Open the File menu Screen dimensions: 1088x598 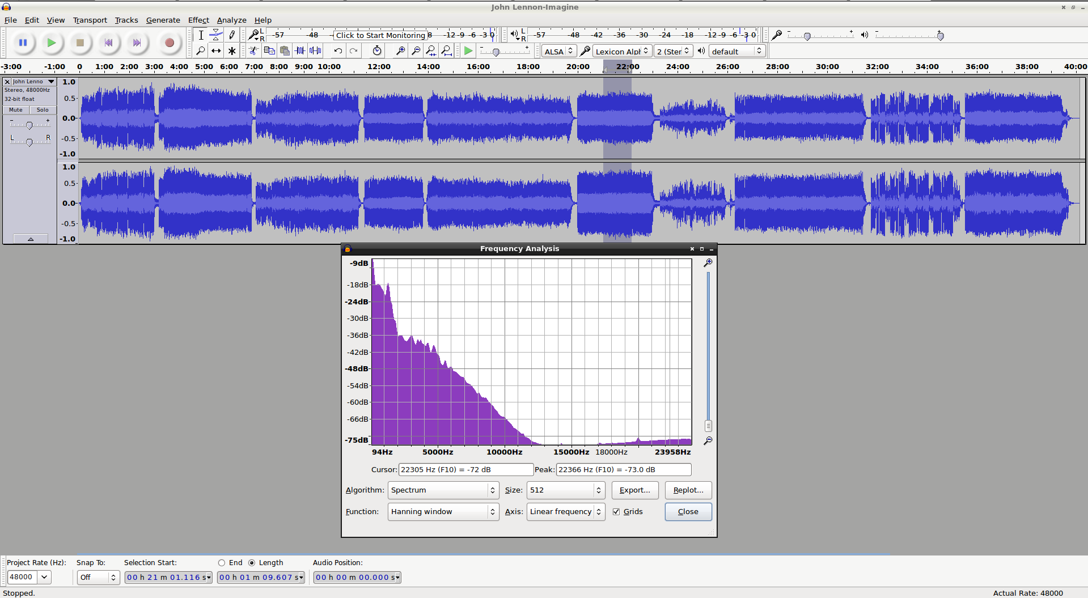(11, 20)
